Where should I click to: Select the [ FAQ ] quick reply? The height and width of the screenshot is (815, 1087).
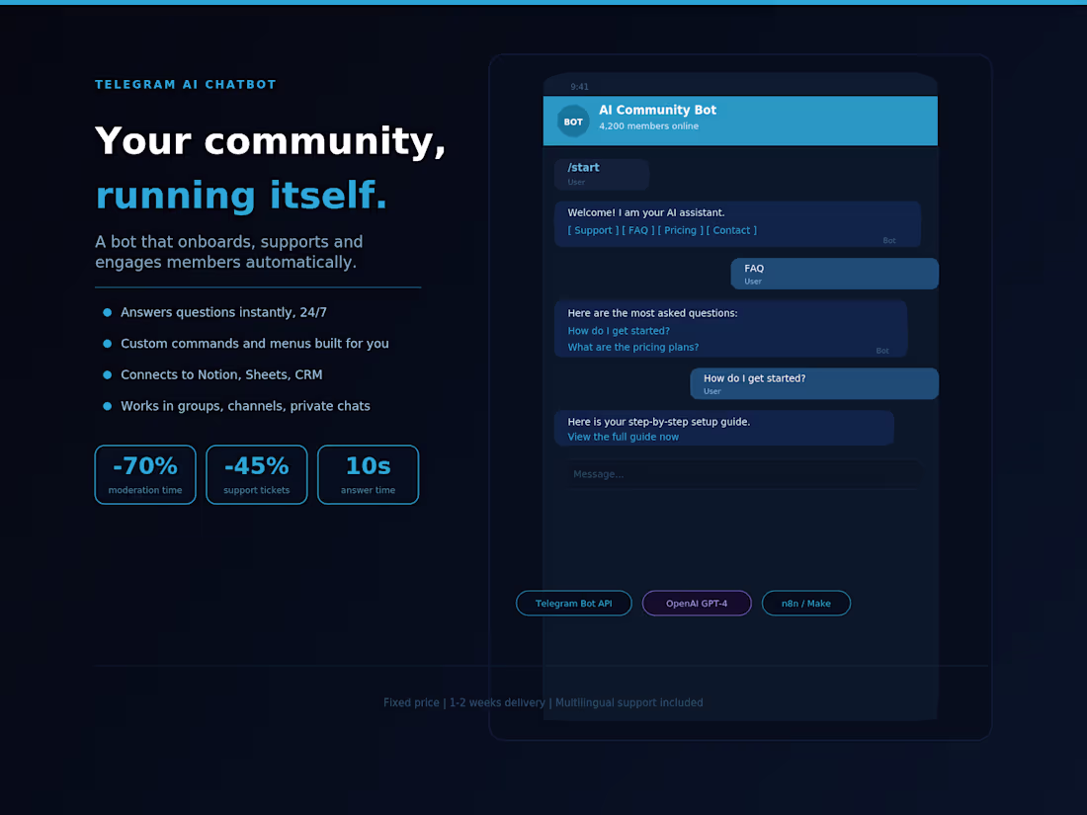[x=637, y=229]
